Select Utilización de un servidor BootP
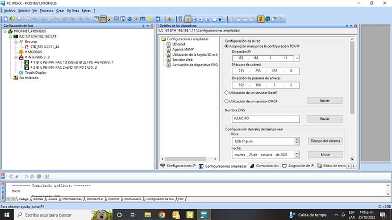Screen dimensions: 392x220 coord(227,93)
